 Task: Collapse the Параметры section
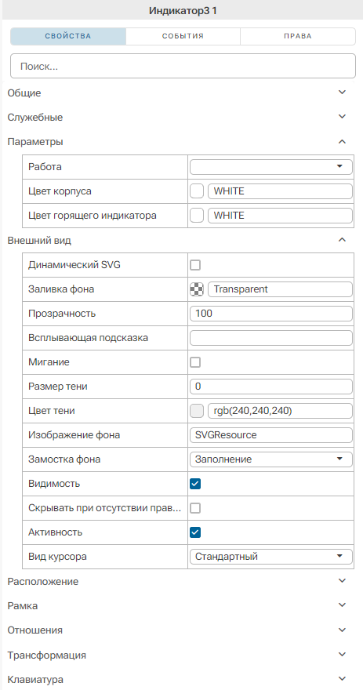pos(342,142)
